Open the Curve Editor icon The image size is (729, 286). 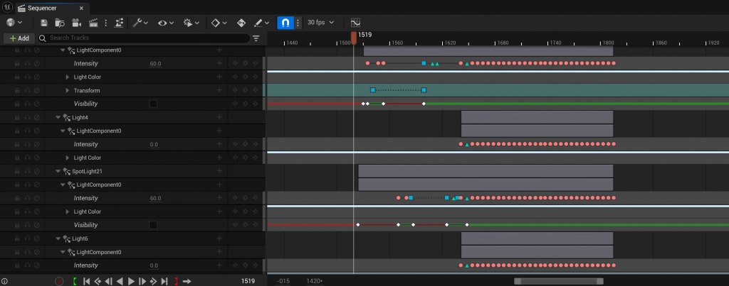tap(356, 22)
